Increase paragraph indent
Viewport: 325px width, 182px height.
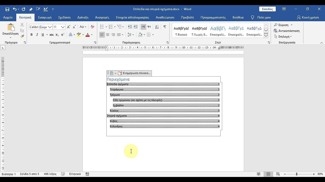[x=136, y=27]
